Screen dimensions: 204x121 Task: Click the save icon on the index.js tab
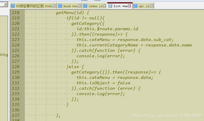point(85,6)
